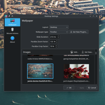Click the keep-above double chevron titlebar icon
Image resolution: width=105 pixels, height=105 pixels.
coord(12,16)
